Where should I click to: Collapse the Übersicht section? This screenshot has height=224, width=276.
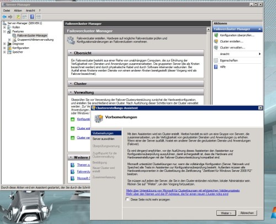pos(71,53)
